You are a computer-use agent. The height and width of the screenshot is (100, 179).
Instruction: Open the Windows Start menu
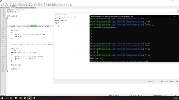click(2, 98)
